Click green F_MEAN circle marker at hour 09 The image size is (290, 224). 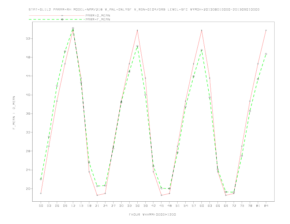pos(65,52)
